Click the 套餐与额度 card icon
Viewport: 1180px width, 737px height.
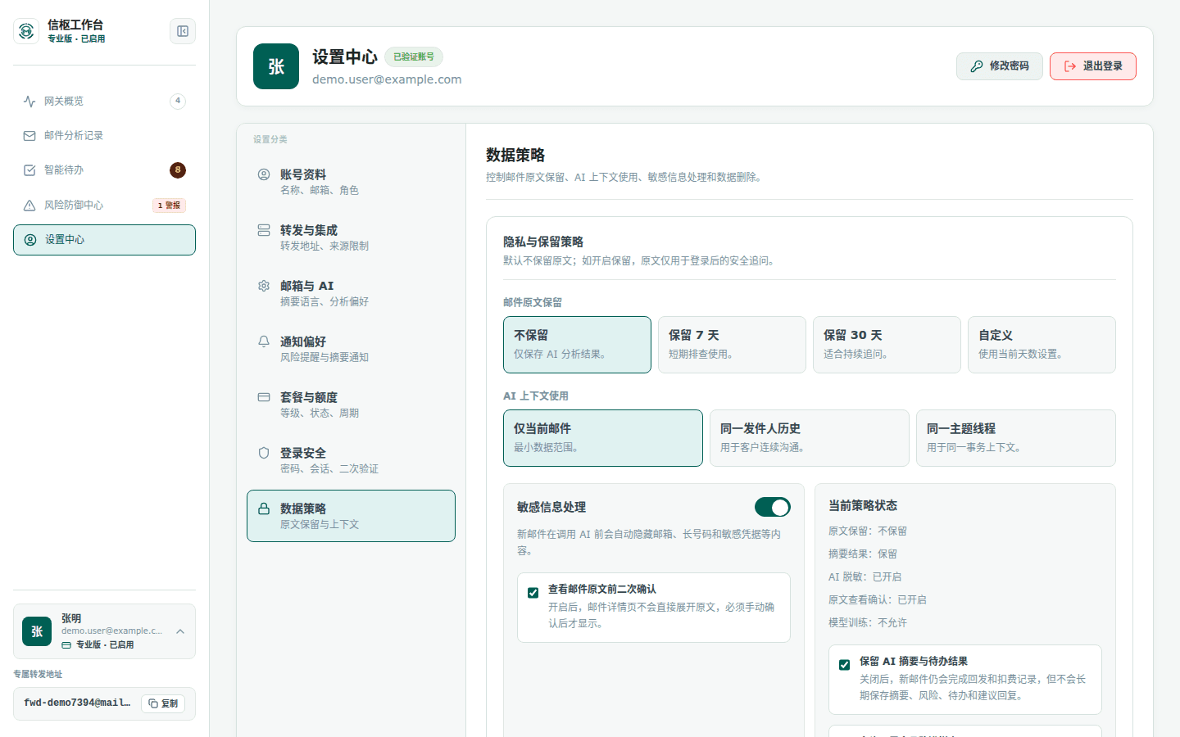pyautogui.click(x=264, y=397)
